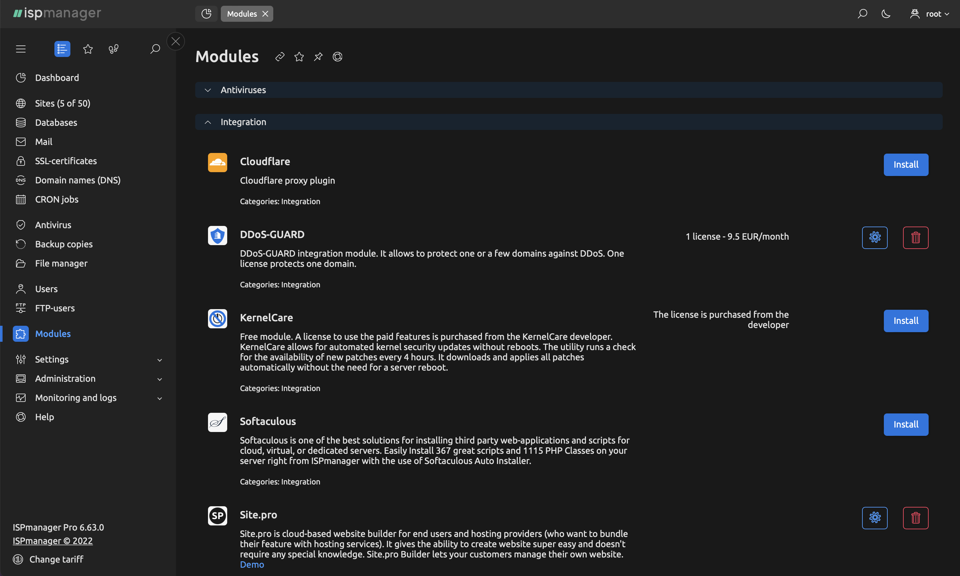
Task: Open sidebar menu search
Action: [155, 49]
